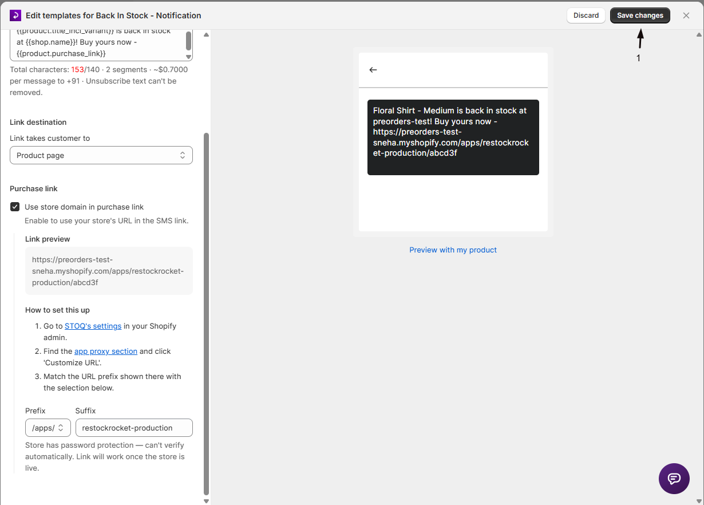This screenshot has height=505, width=704.
Task: Open the STOQ's settings link
Action: point(93,326)
